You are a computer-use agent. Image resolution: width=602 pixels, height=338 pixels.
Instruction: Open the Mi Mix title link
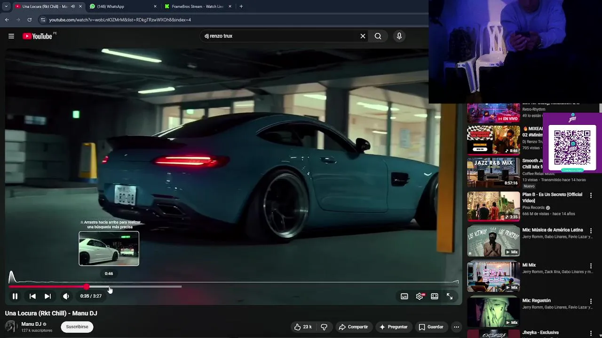(529, 265)
